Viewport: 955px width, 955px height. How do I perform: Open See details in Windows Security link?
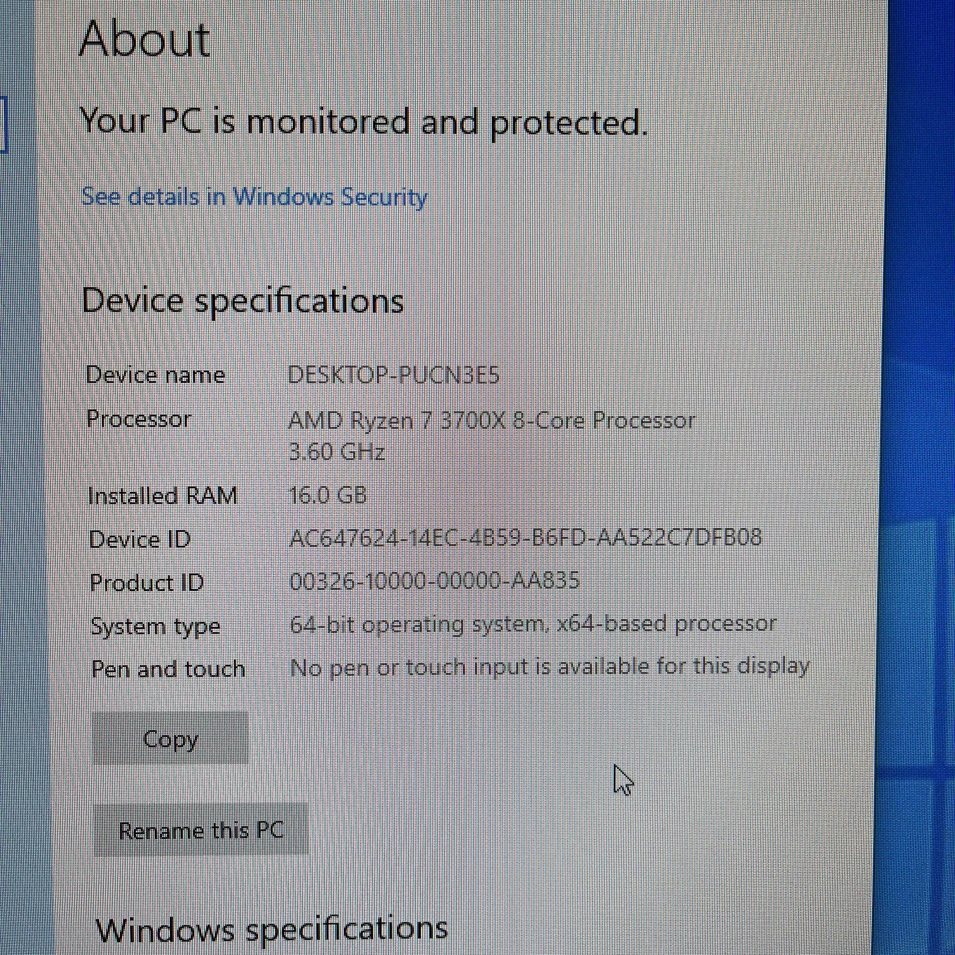[x=254, y=198]
